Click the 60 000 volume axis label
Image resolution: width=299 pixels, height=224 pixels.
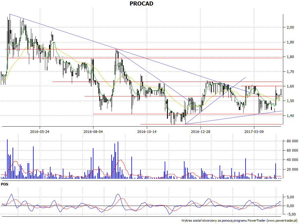[x=292, y=150]
